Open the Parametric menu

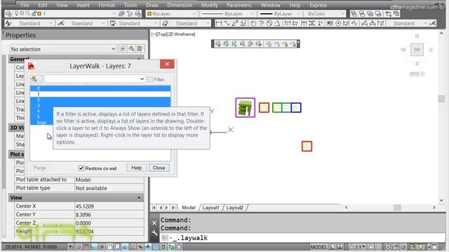(x=239, y=5)
